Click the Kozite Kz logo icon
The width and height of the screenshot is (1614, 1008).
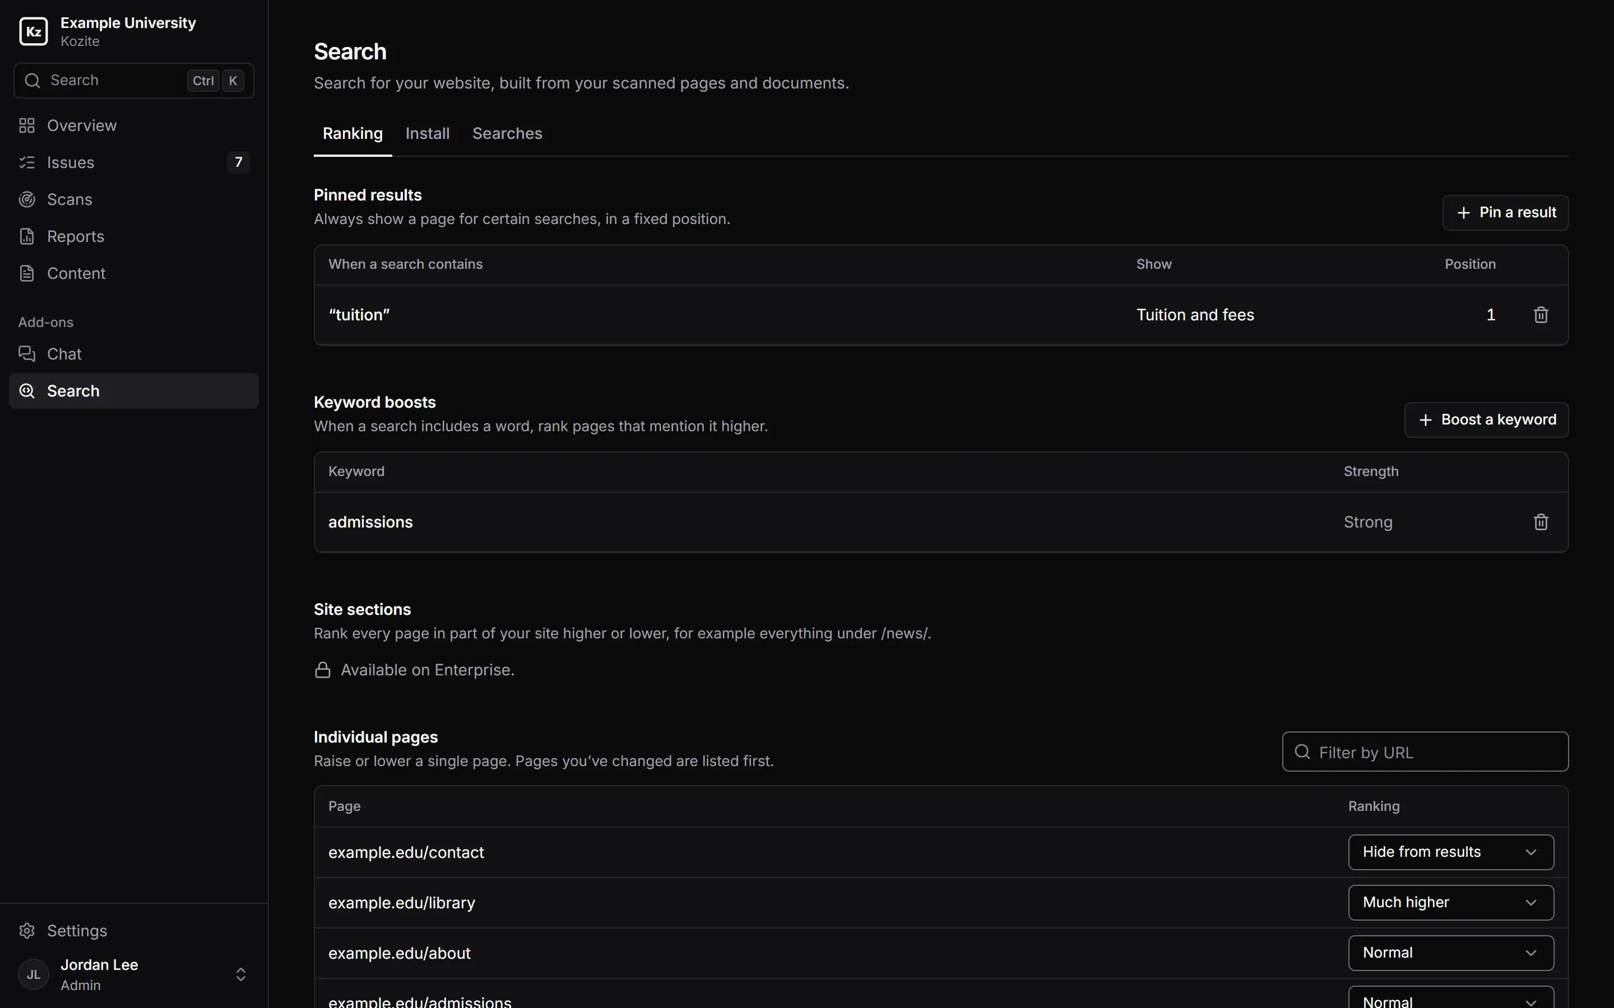(34, 31)
